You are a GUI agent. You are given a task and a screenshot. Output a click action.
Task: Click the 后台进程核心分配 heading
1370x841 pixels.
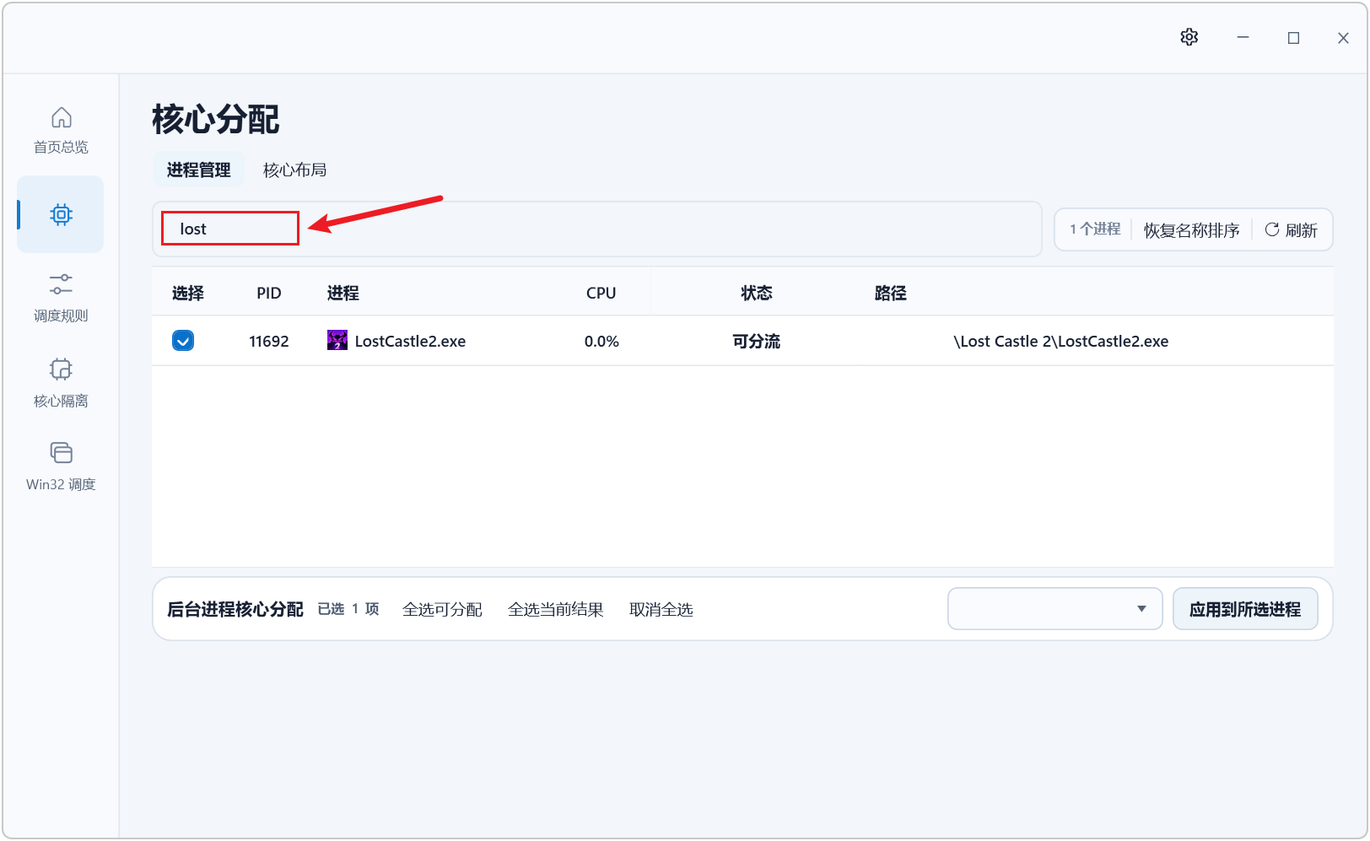point(235,609)
